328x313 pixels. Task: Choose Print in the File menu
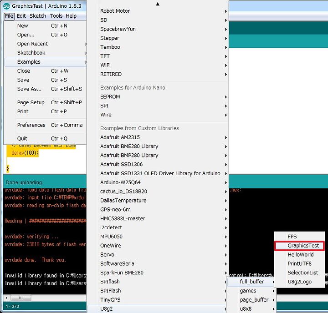coord(46,111)
